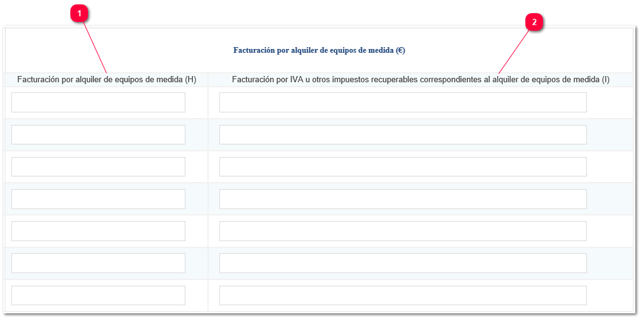This screenshot has width=641, height=319.
Task: Click seventh row input under column H
Action: (98, 295)
